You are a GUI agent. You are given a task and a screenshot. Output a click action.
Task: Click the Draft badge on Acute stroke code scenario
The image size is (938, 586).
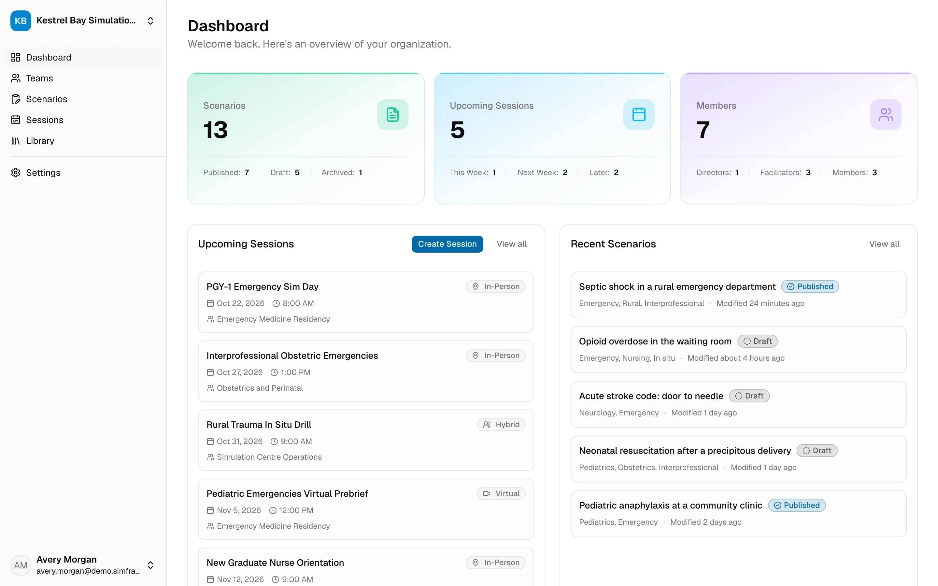[749, 396]
